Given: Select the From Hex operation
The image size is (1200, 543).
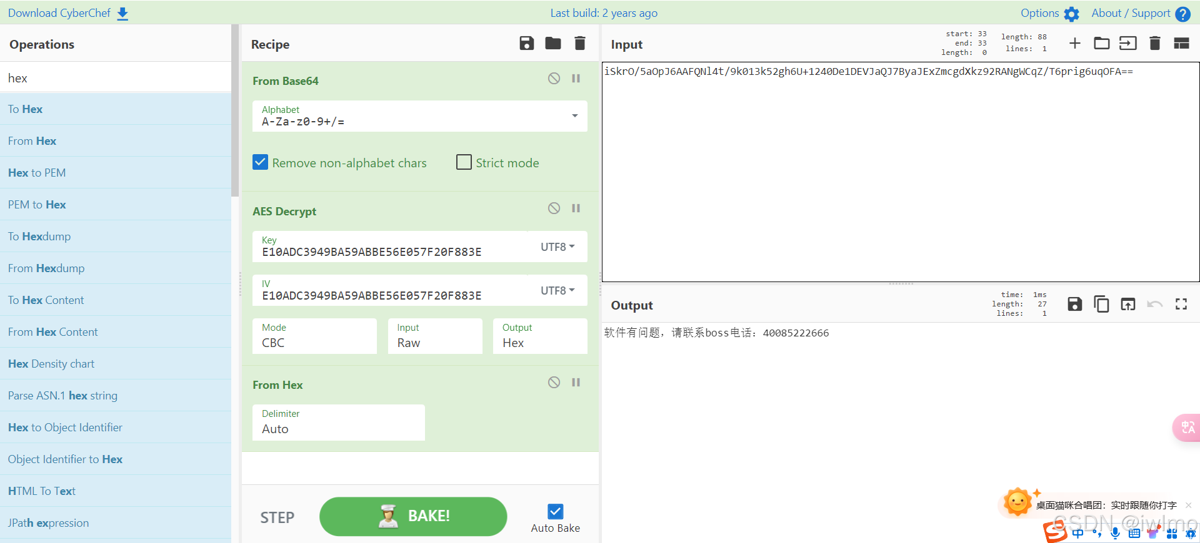Looking at the screenshot, I should tap(116, 141).
